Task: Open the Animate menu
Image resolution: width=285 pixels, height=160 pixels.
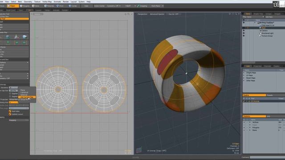Action: 57,2
